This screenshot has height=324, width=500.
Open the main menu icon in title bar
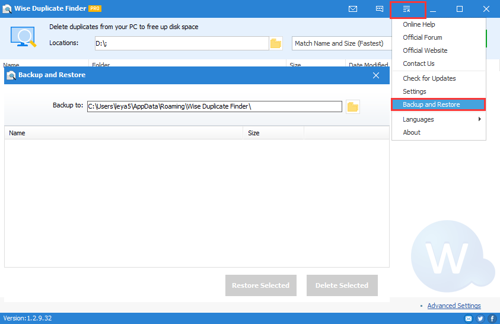coord(406,9)
